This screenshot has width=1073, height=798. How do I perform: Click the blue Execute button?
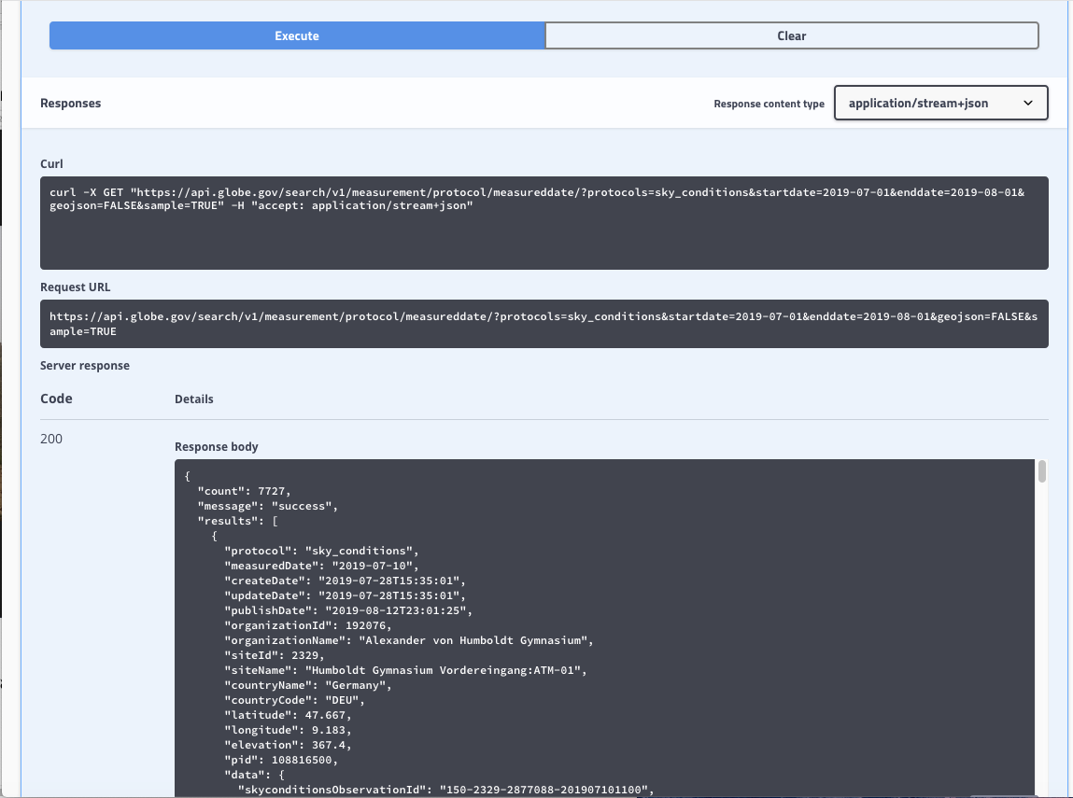click(297, 36)
